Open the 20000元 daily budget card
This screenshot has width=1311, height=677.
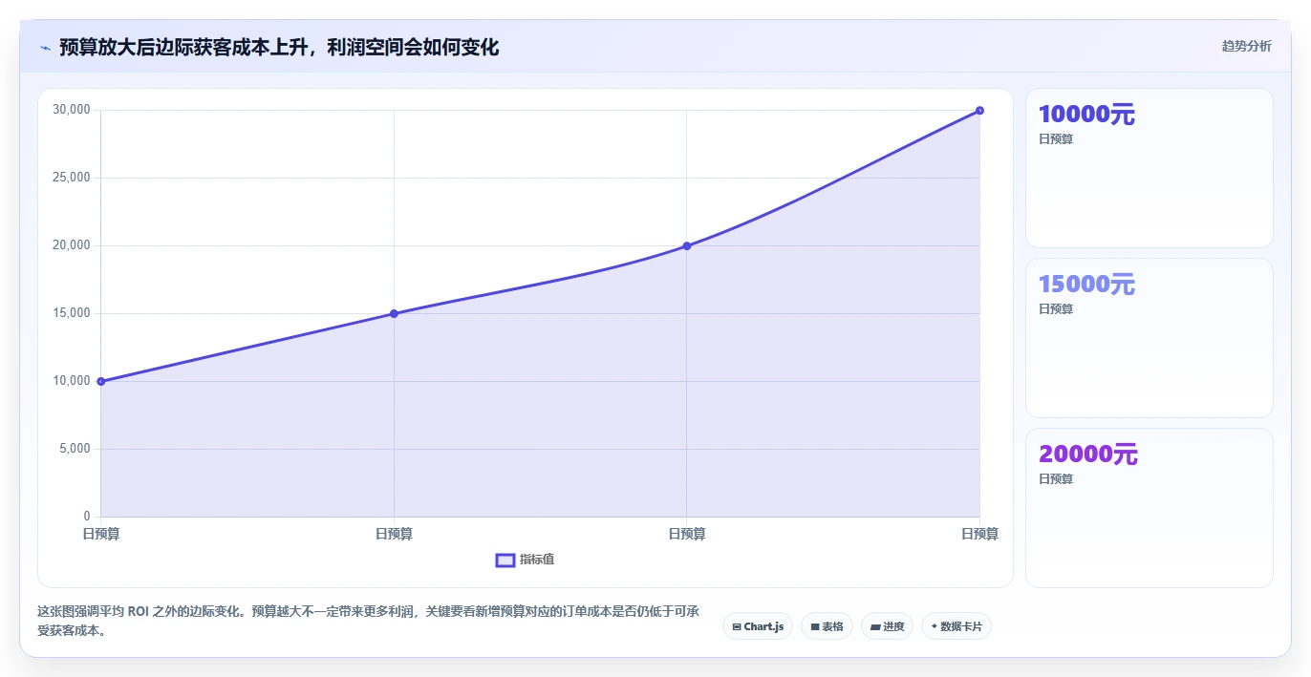pos(1150,508)
